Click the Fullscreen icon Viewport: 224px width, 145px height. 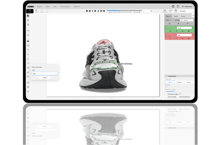165,11
